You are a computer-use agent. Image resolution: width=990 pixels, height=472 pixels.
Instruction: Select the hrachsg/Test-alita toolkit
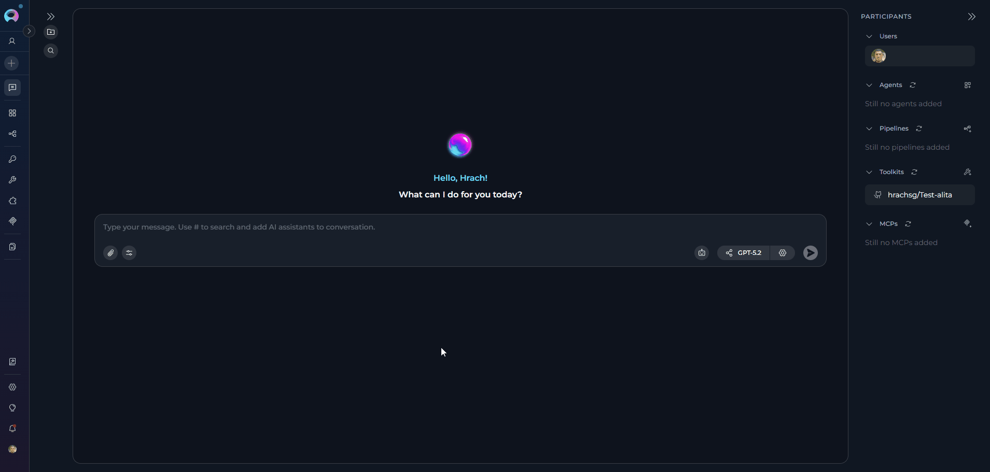pyautogui.click(x=919, y=195)
